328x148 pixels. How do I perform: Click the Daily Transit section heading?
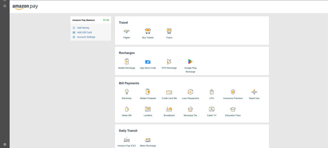click(x=128, y=131)
